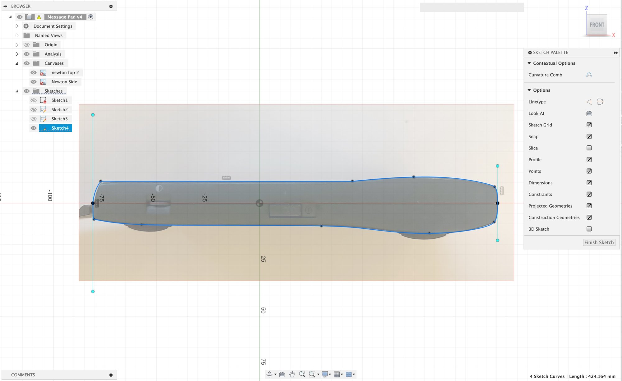Set linetype to construction icon
The height and width of the screenshot is (381, 622).
click(589, 102)
